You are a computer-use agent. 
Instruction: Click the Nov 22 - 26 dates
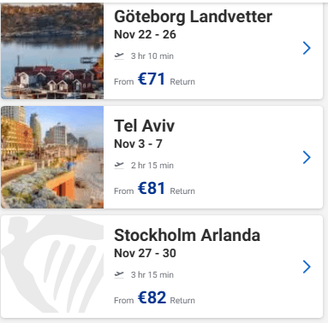145,34
